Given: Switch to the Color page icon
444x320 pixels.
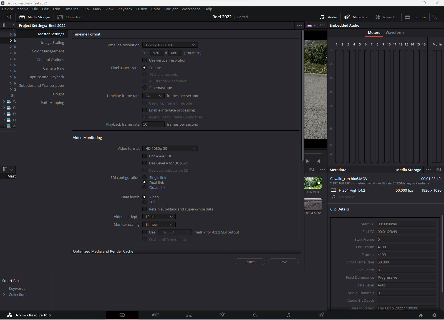Looking at the screenshot, I should click(x=255, y=315).
